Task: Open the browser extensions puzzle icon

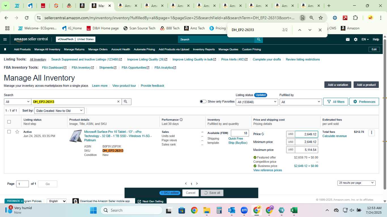Action: click(355, 18)
